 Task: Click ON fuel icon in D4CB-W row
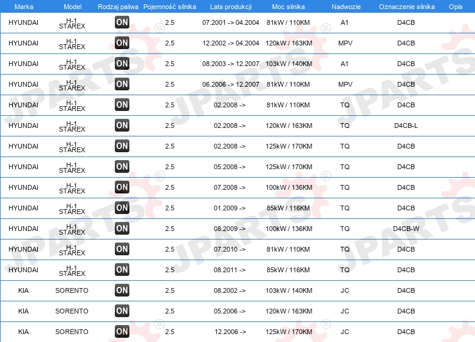coord(122,228)
